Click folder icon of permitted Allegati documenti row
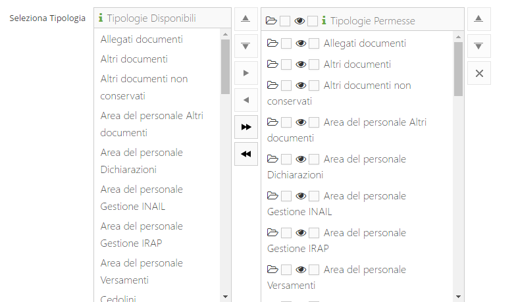The height and width of the screenshot is (302, 516). [272, 43]
